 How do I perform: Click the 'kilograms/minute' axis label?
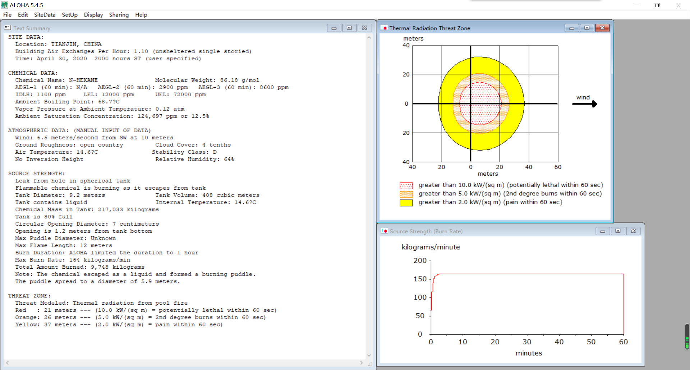point(431,247)
